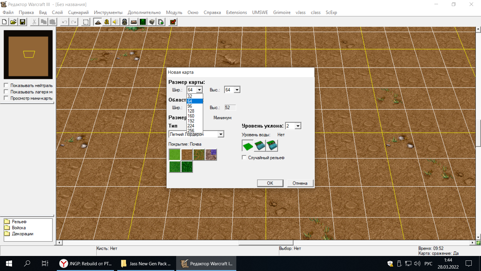Select the no-water flat ground icon
This screenshot has width=481, height=271.
coord(248,146)
